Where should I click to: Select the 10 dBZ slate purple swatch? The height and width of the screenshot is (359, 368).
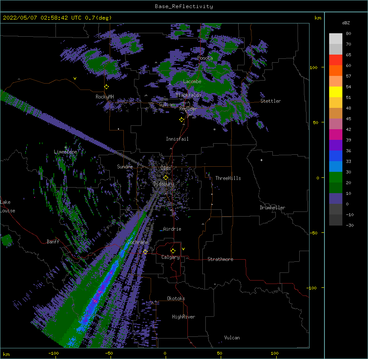336,199
